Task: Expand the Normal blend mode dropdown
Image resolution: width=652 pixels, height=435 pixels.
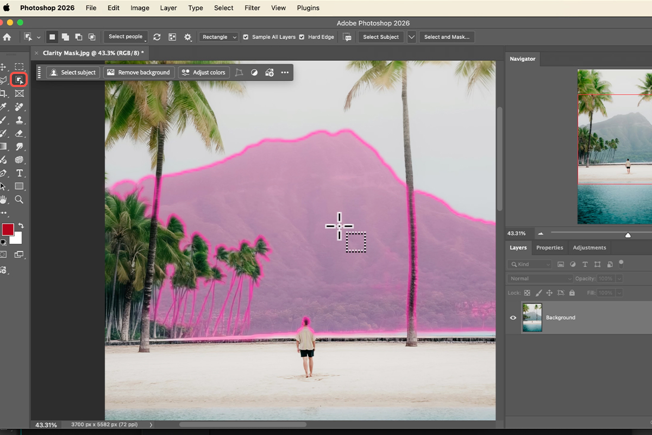Action: 540,278
